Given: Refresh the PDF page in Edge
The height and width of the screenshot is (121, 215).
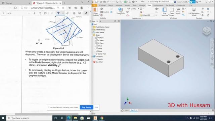Looking at the screenshot, I should (x=15, y=8).
